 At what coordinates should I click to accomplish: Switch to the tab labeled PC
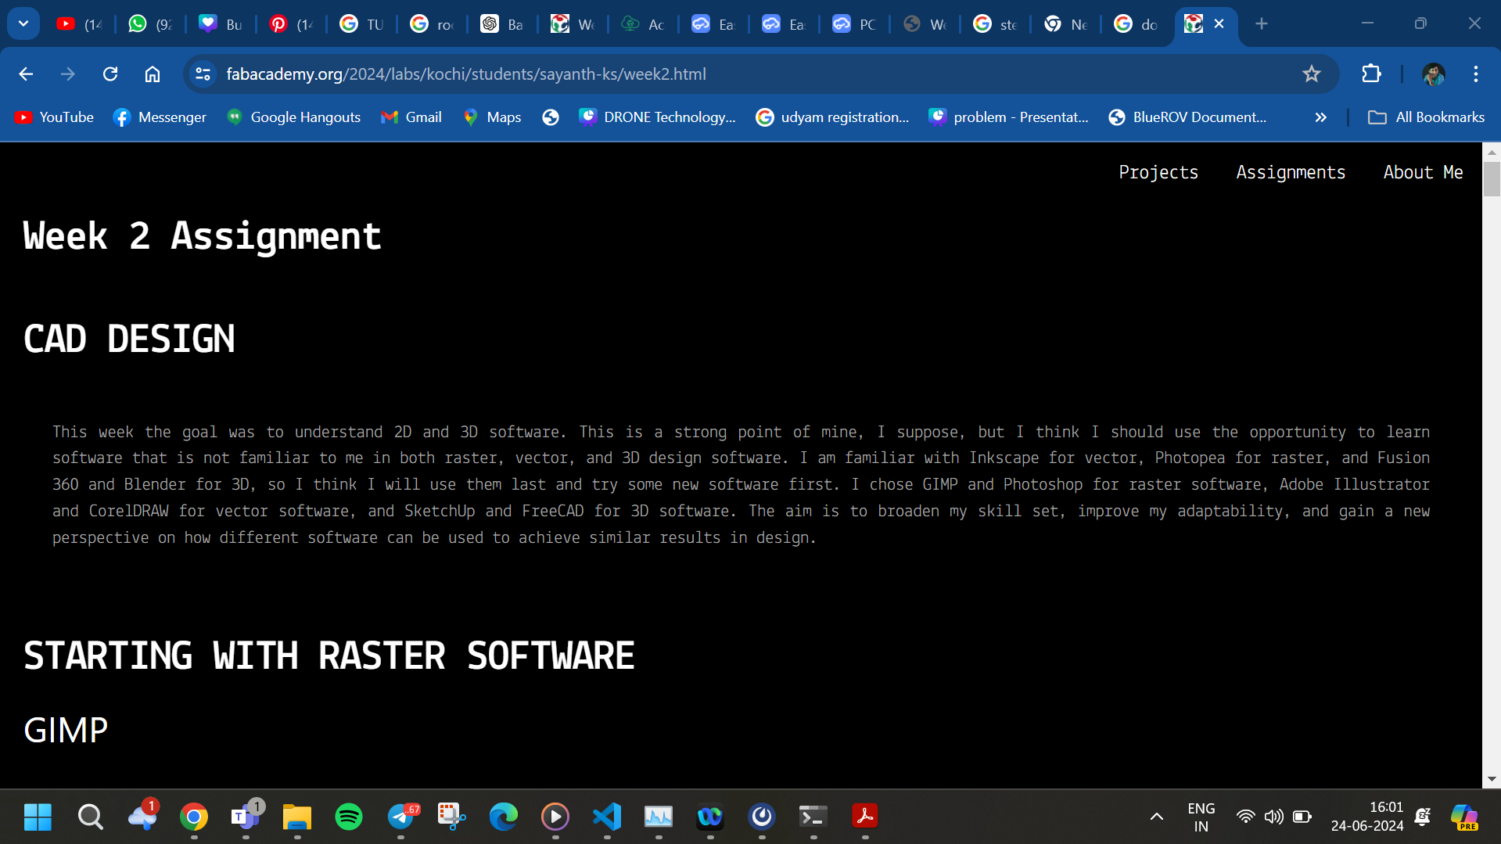(854, 24)
